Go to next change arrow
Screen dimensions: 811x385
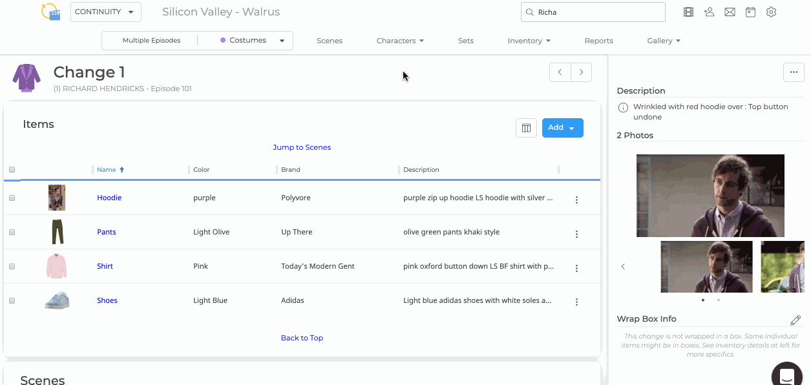pos(582,72)
